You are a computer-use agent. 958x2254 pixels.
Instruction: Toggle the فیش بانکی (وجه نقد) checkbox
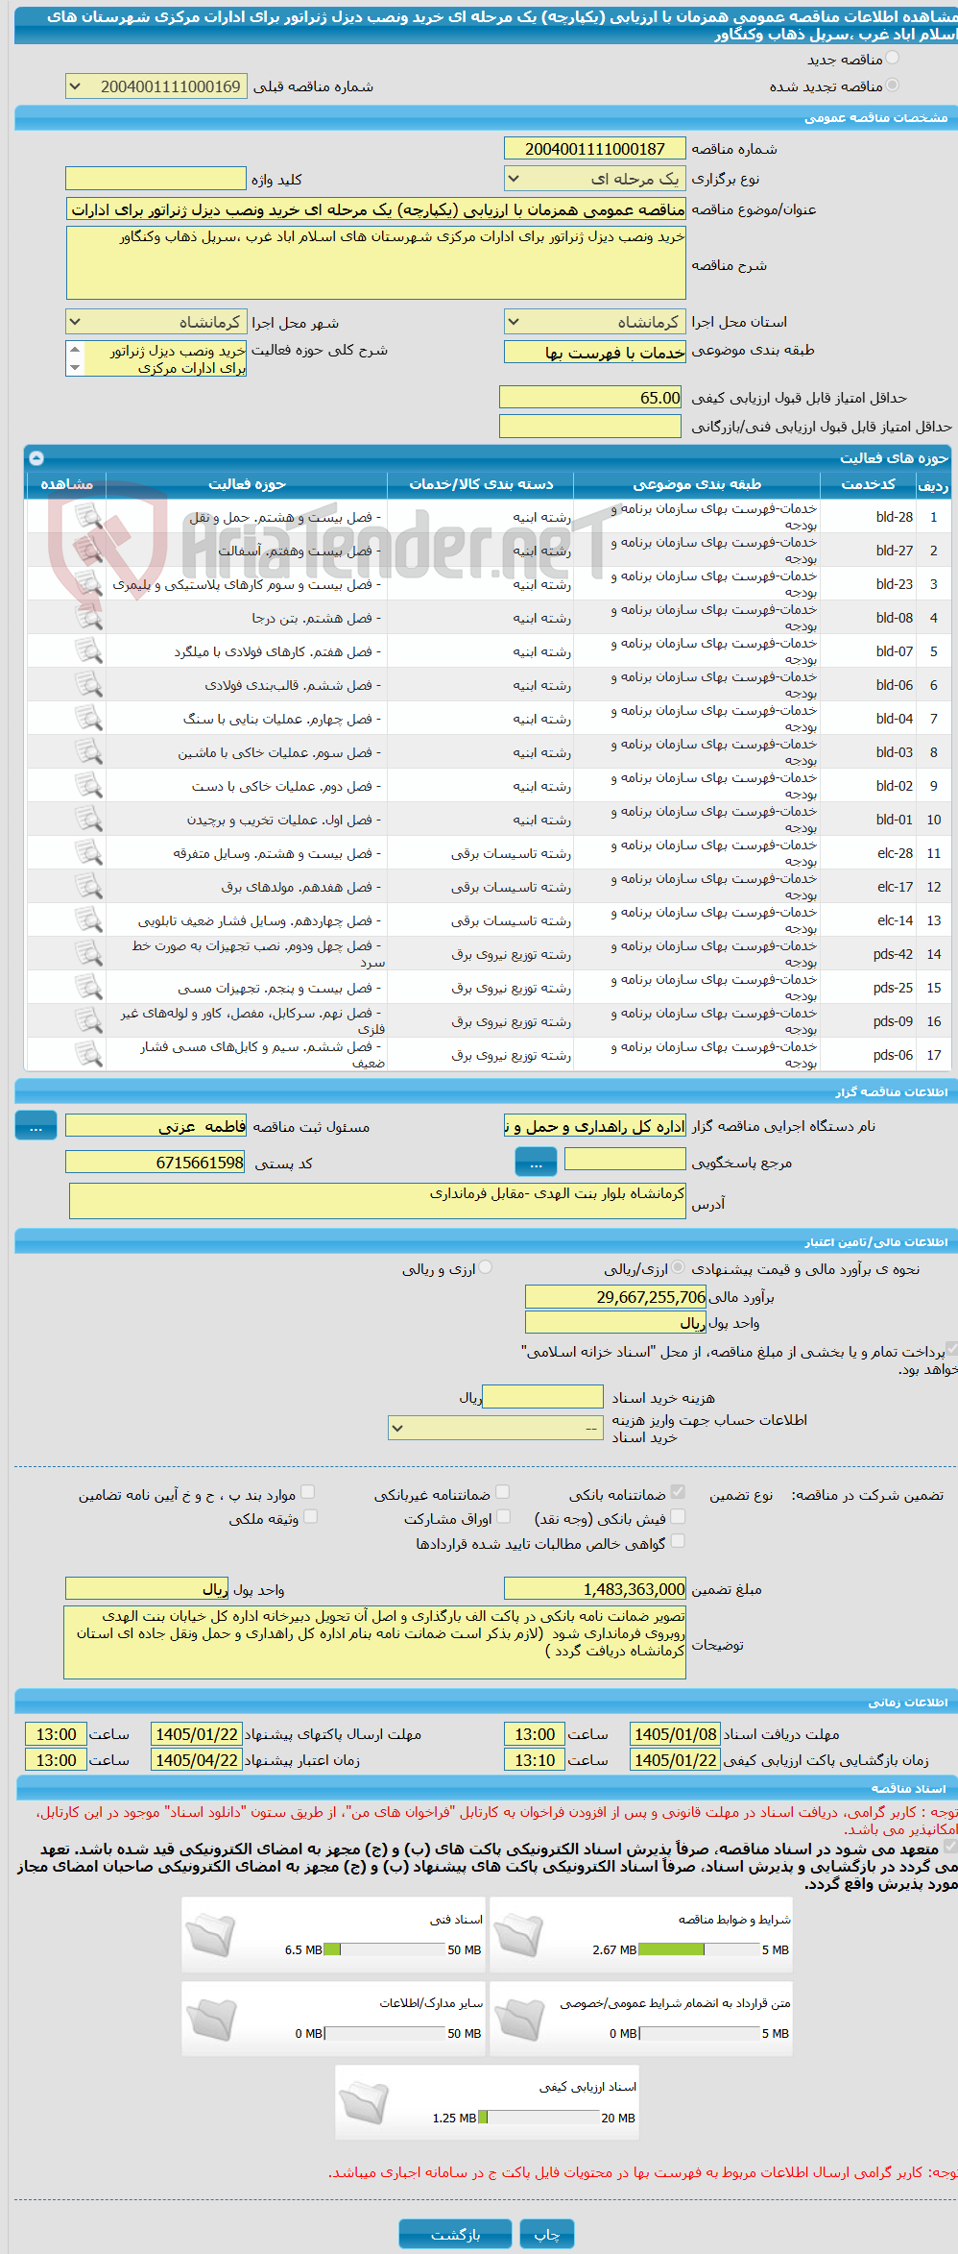[x=678, y=1517]
